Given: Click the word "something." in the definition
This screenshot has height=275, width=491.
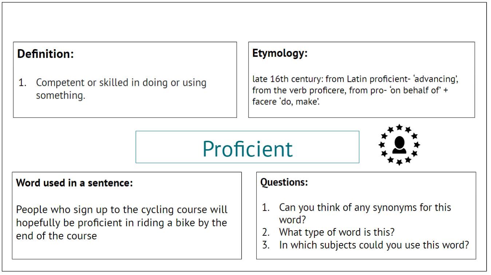Looking at the screenshot, I should tap(60, 97).
